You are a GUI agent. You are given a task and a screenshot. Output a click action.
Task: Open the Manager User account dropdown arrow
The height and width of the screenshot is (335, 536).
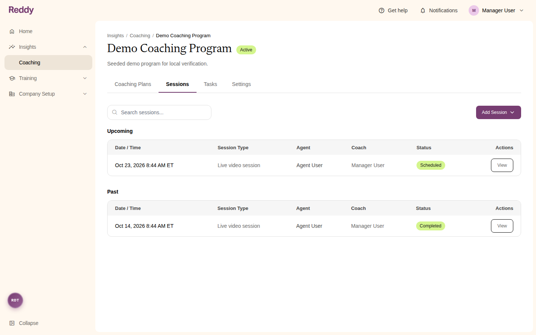[x=521, y=10]
